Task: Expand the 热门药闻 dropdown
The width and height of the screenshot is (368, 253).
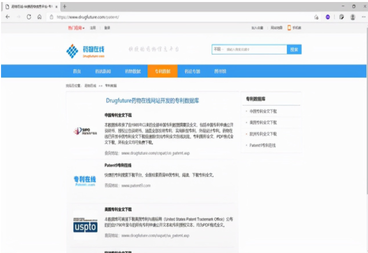Action: coord(77,28)
